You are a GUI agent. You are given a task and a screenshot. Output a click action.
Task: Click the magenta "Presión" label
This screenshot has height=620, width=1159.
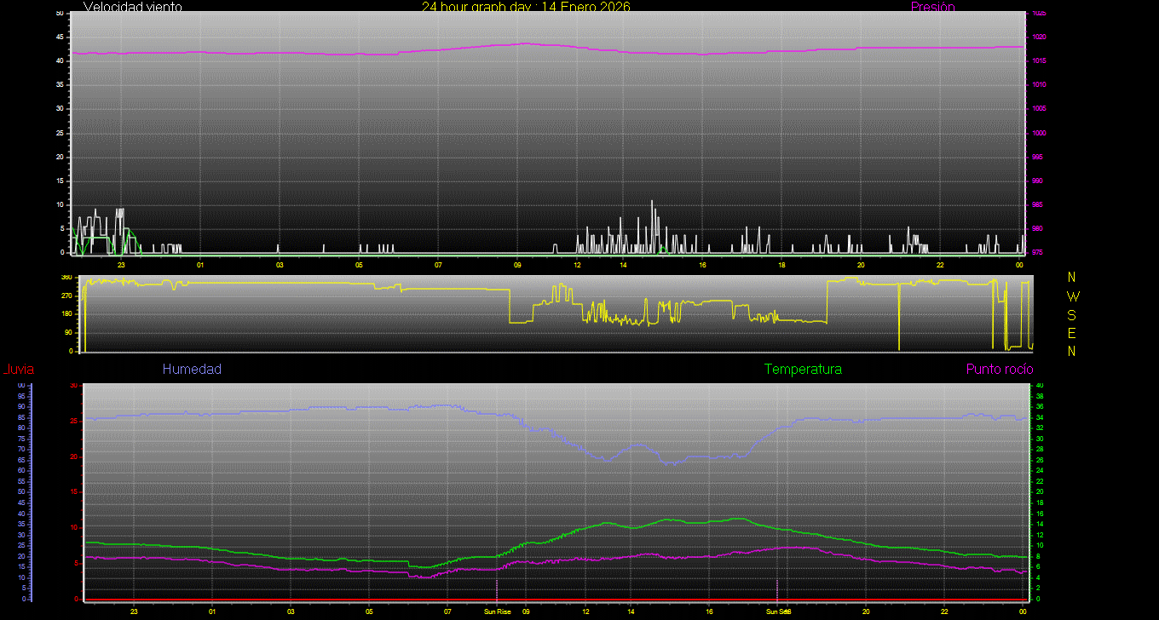click(932, 7)
